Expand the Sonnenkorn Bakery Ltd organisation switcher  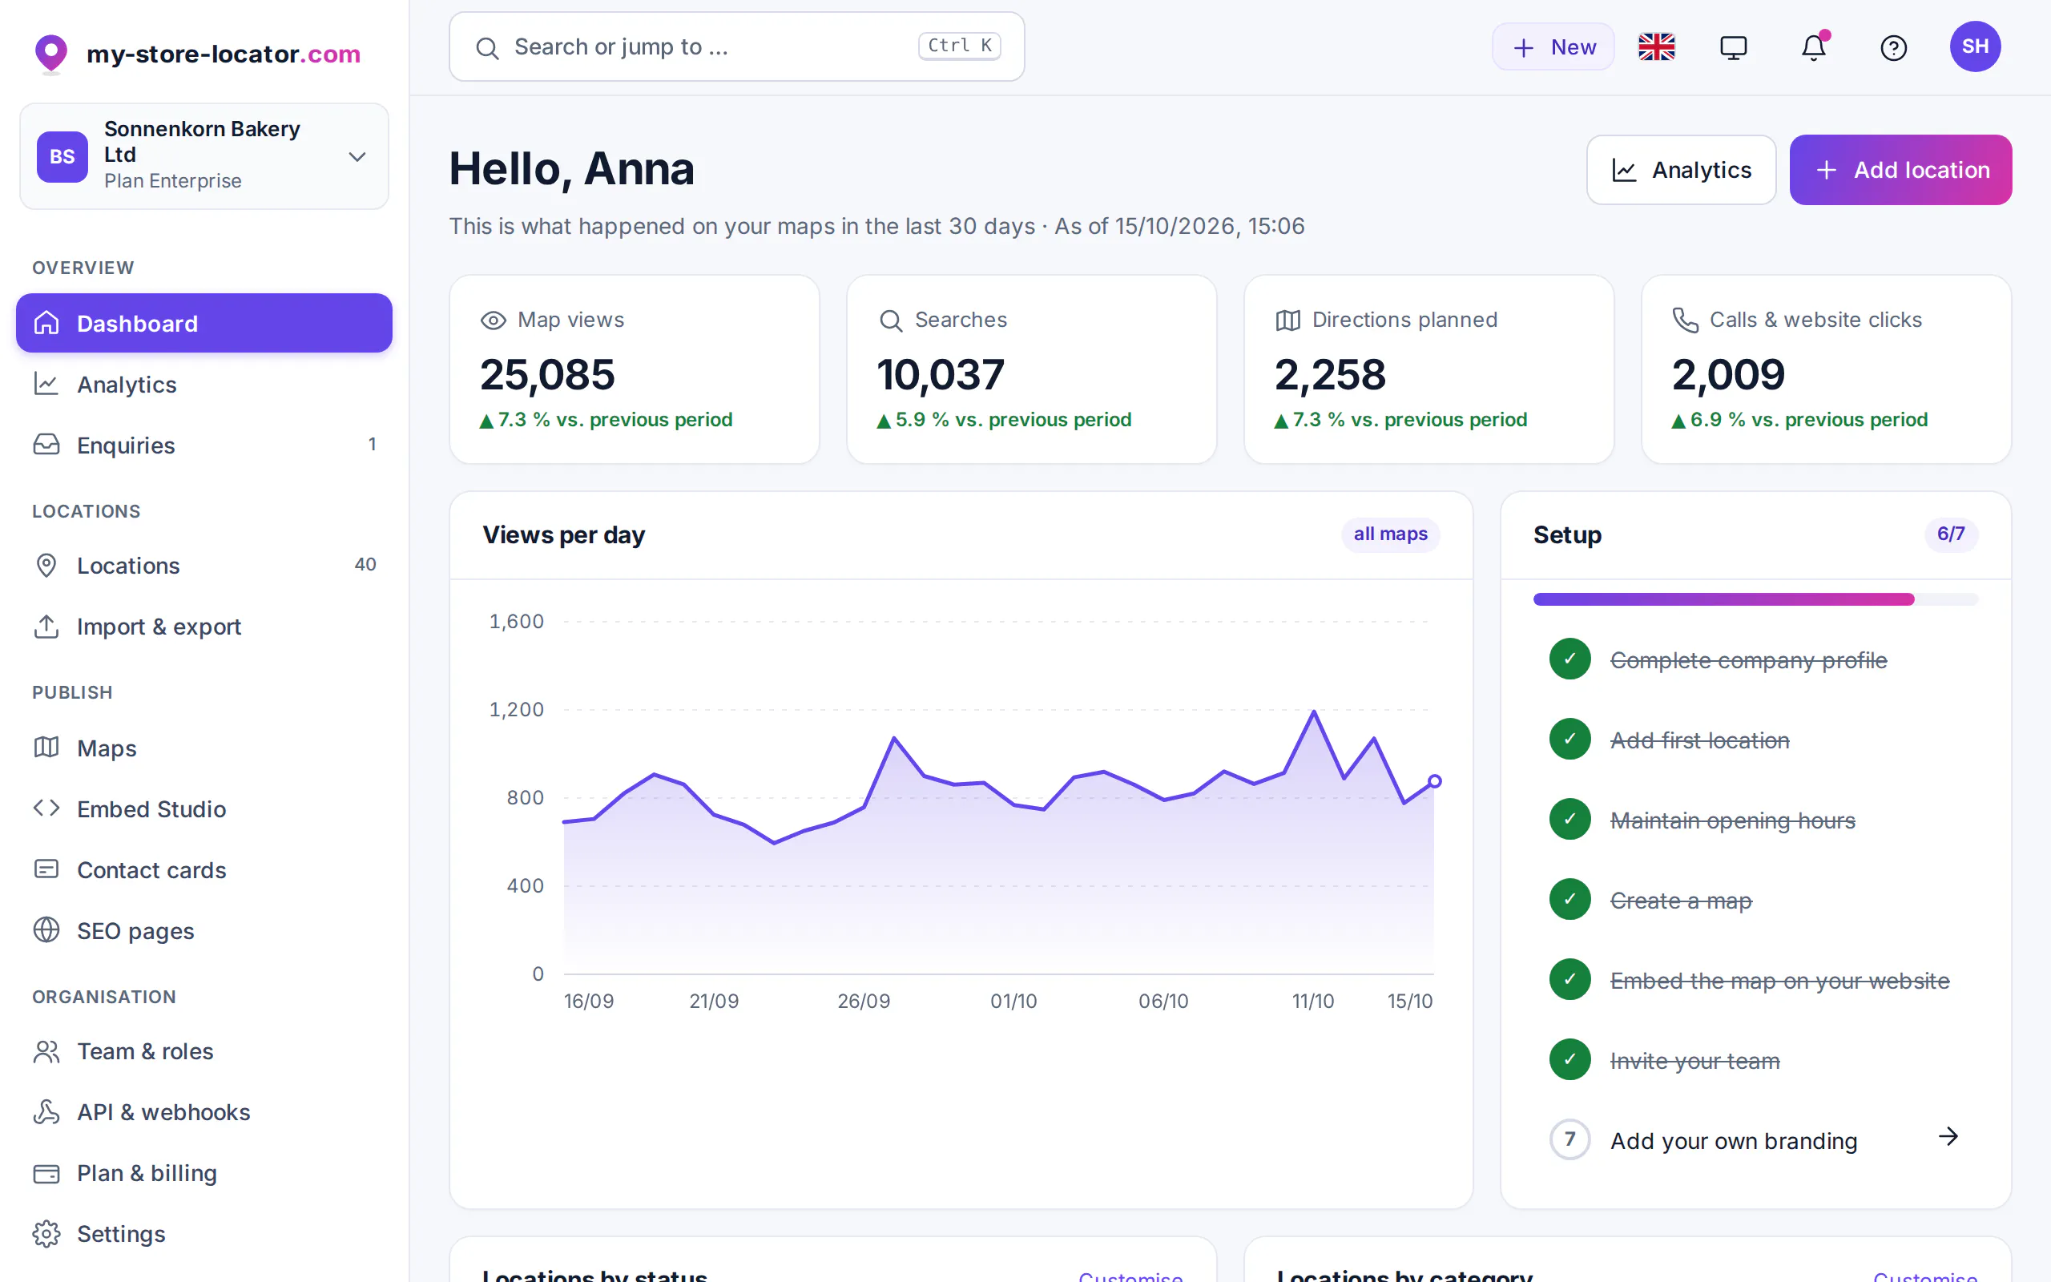pyautogui.click(x=204, y=156)
